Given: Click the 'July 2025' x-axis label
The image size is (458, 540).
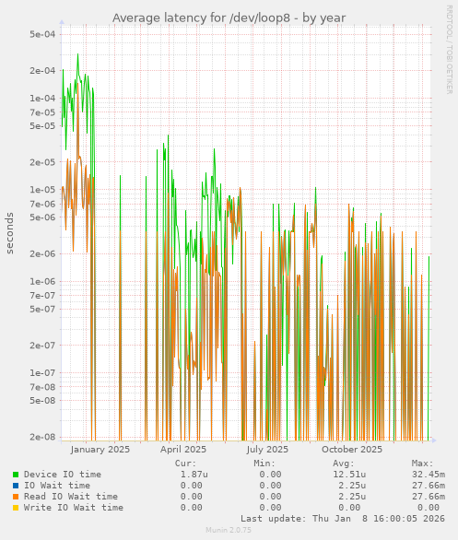Looking at the screenshot, I should pos(267,450).
